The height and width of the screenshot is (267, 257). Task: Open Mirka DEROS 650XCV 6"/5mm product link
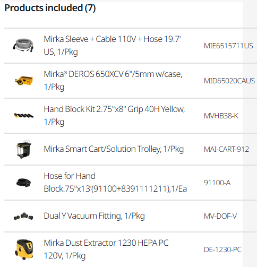[113, 80]
